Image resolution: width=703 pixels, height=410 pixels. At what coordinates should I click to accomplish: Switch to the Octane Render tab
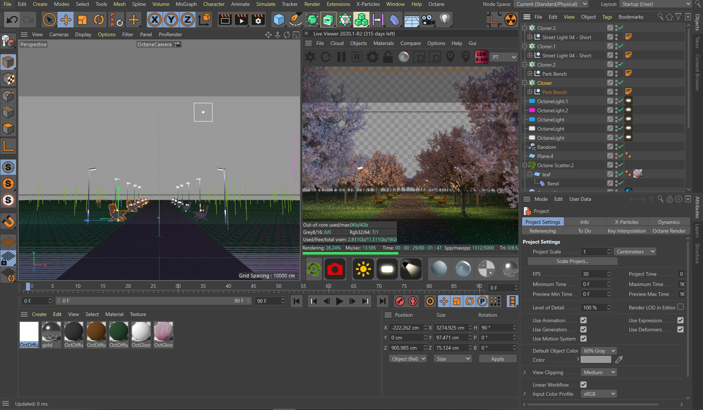click(669, 231)
